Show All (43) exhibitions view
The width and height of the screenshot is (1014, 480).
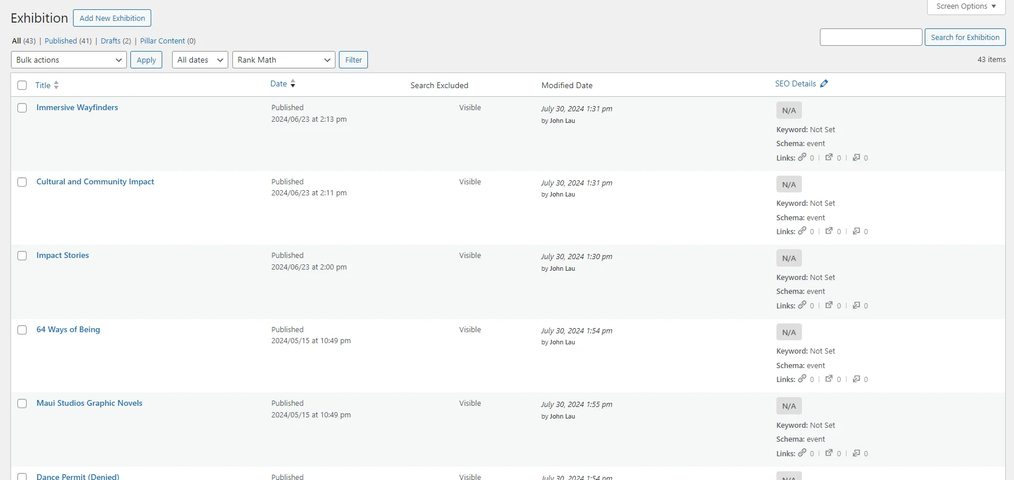(x=24, y=41)
